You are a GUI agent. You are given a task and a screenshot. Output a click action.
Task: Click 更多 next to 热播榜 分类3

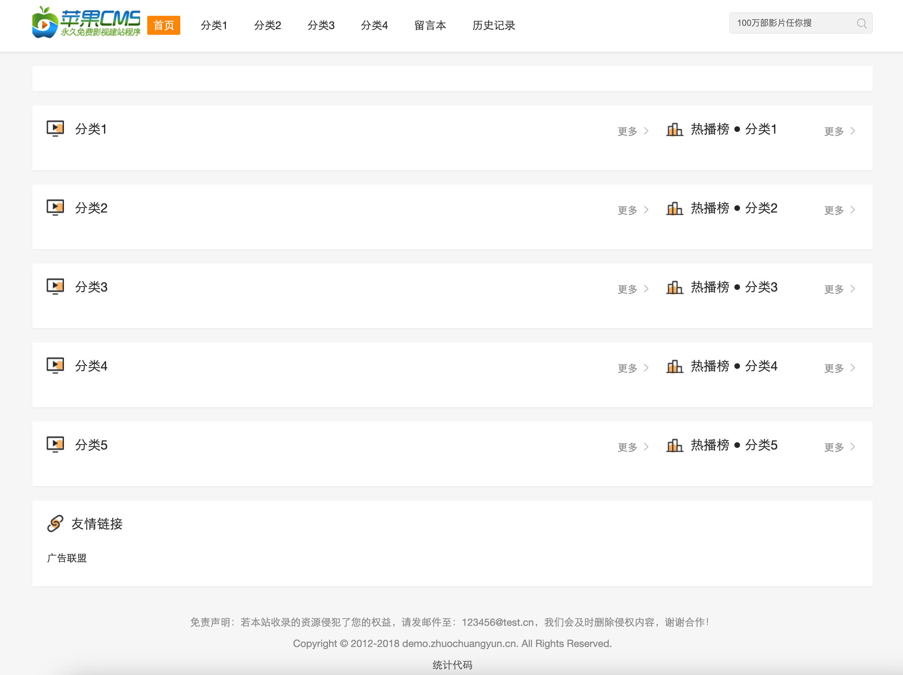(839, 289)
